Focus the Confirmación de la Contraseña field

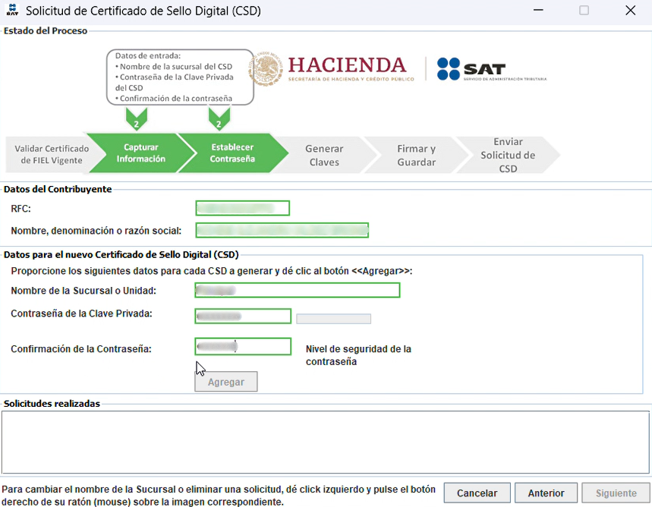pos(242,347)
